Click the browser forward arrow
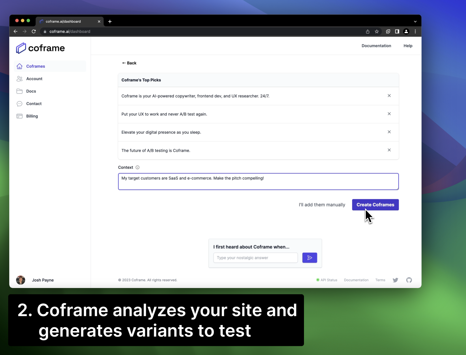This screenshot has width=466, height=355. tap(25, 31)
